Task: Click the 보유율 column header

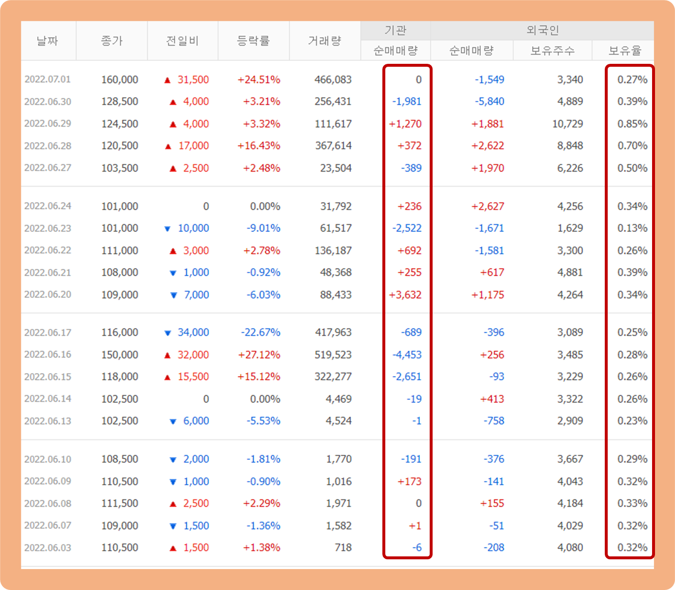Action: coord(624,50)
